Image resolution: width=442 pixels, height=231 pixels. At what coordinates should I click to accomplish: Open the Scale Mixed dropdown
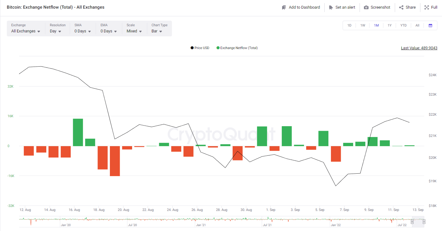(134, 31)
